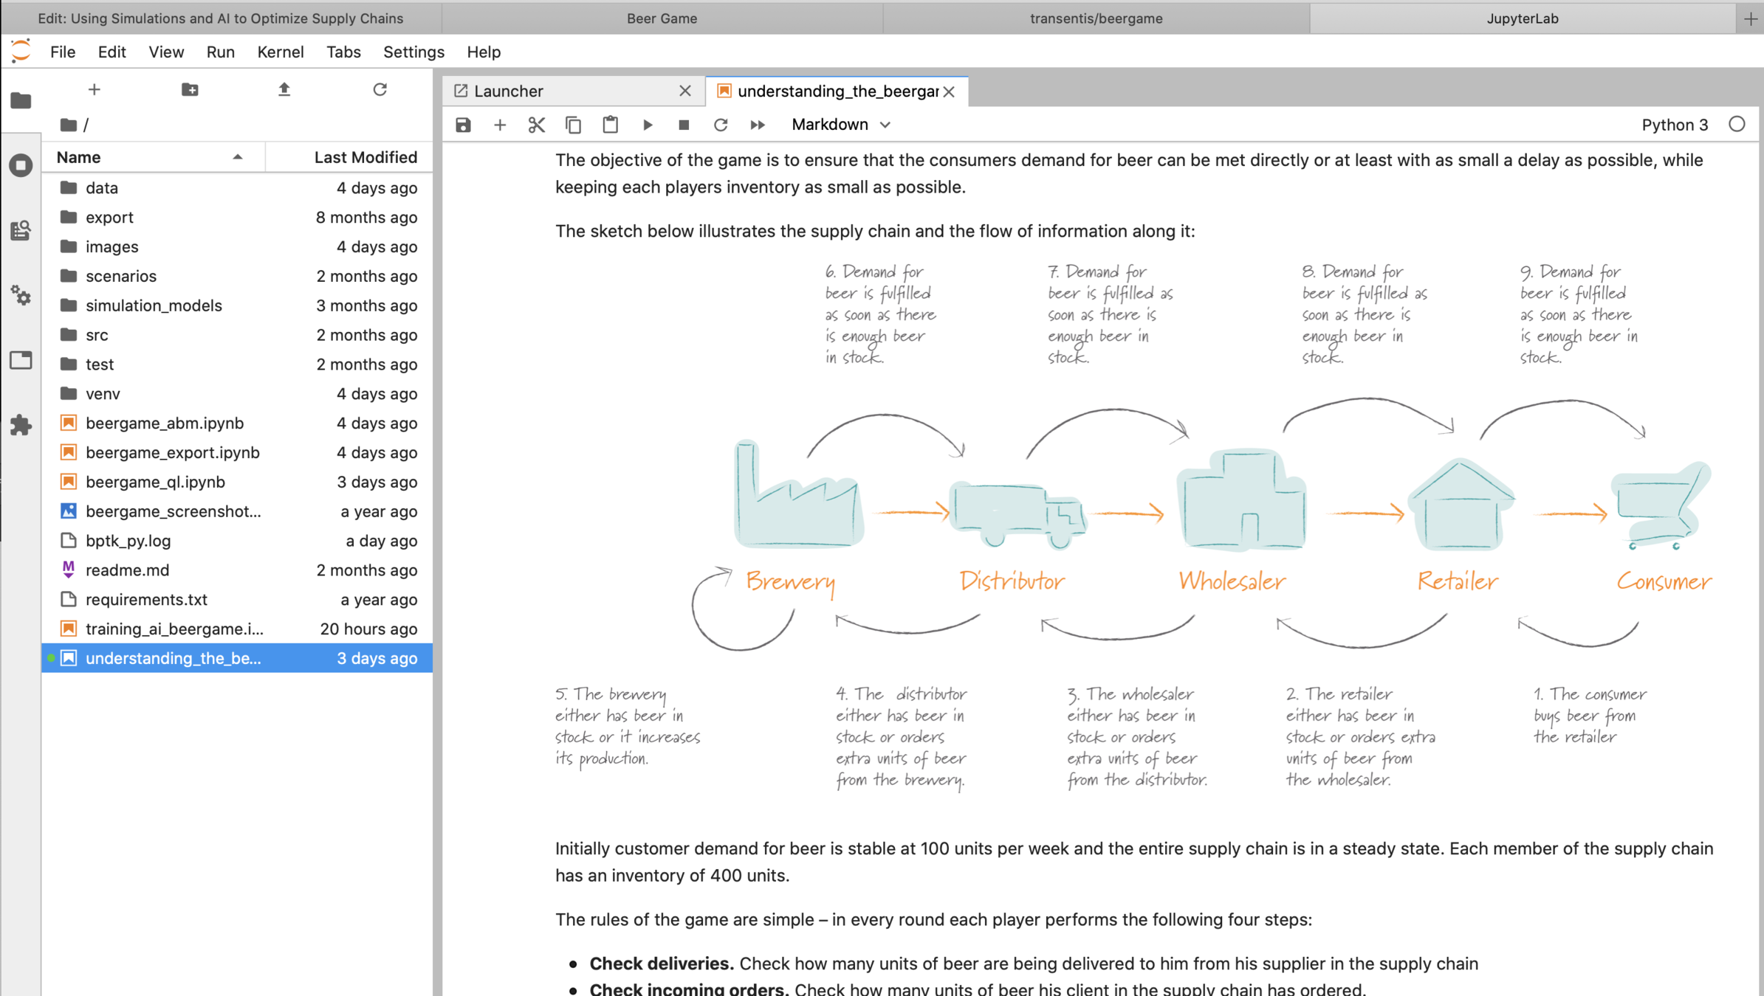This screenshot has height=996, width=1764.
Task: Switch to the Beer Game browser tab
Action: pyautogui.click(x=662, y=18)
